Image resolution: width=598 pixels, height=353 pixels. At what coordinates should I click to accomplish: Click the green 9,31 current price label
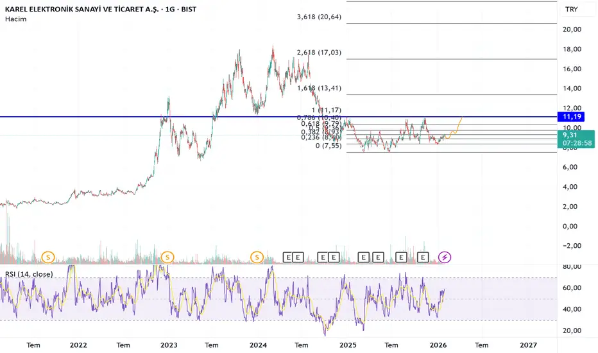click(x=577, y=139)
